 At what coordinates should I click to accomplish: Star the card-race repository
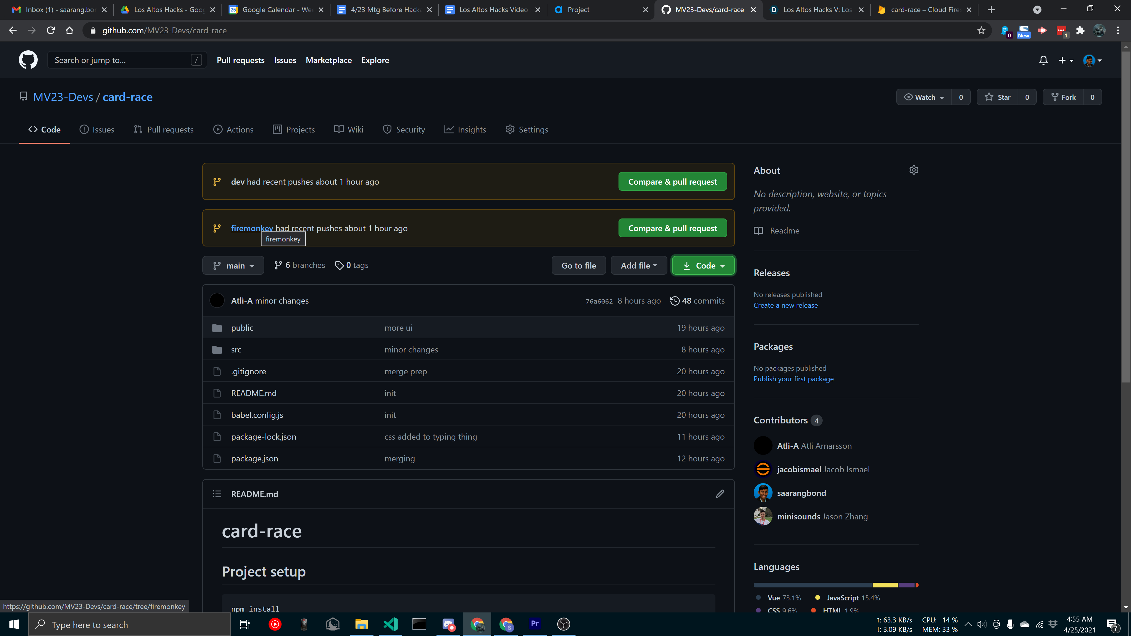tap(998, 97)
